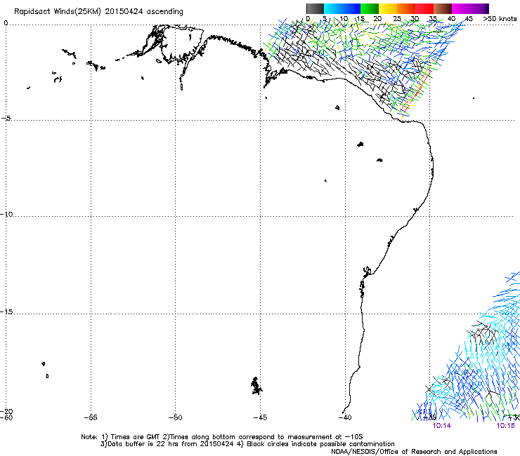This screenshot has height=456, width=520.
Task: Click the 'NOAA/NESDIS/Office of Research and Applications' credit
Action: coord(414,452)
